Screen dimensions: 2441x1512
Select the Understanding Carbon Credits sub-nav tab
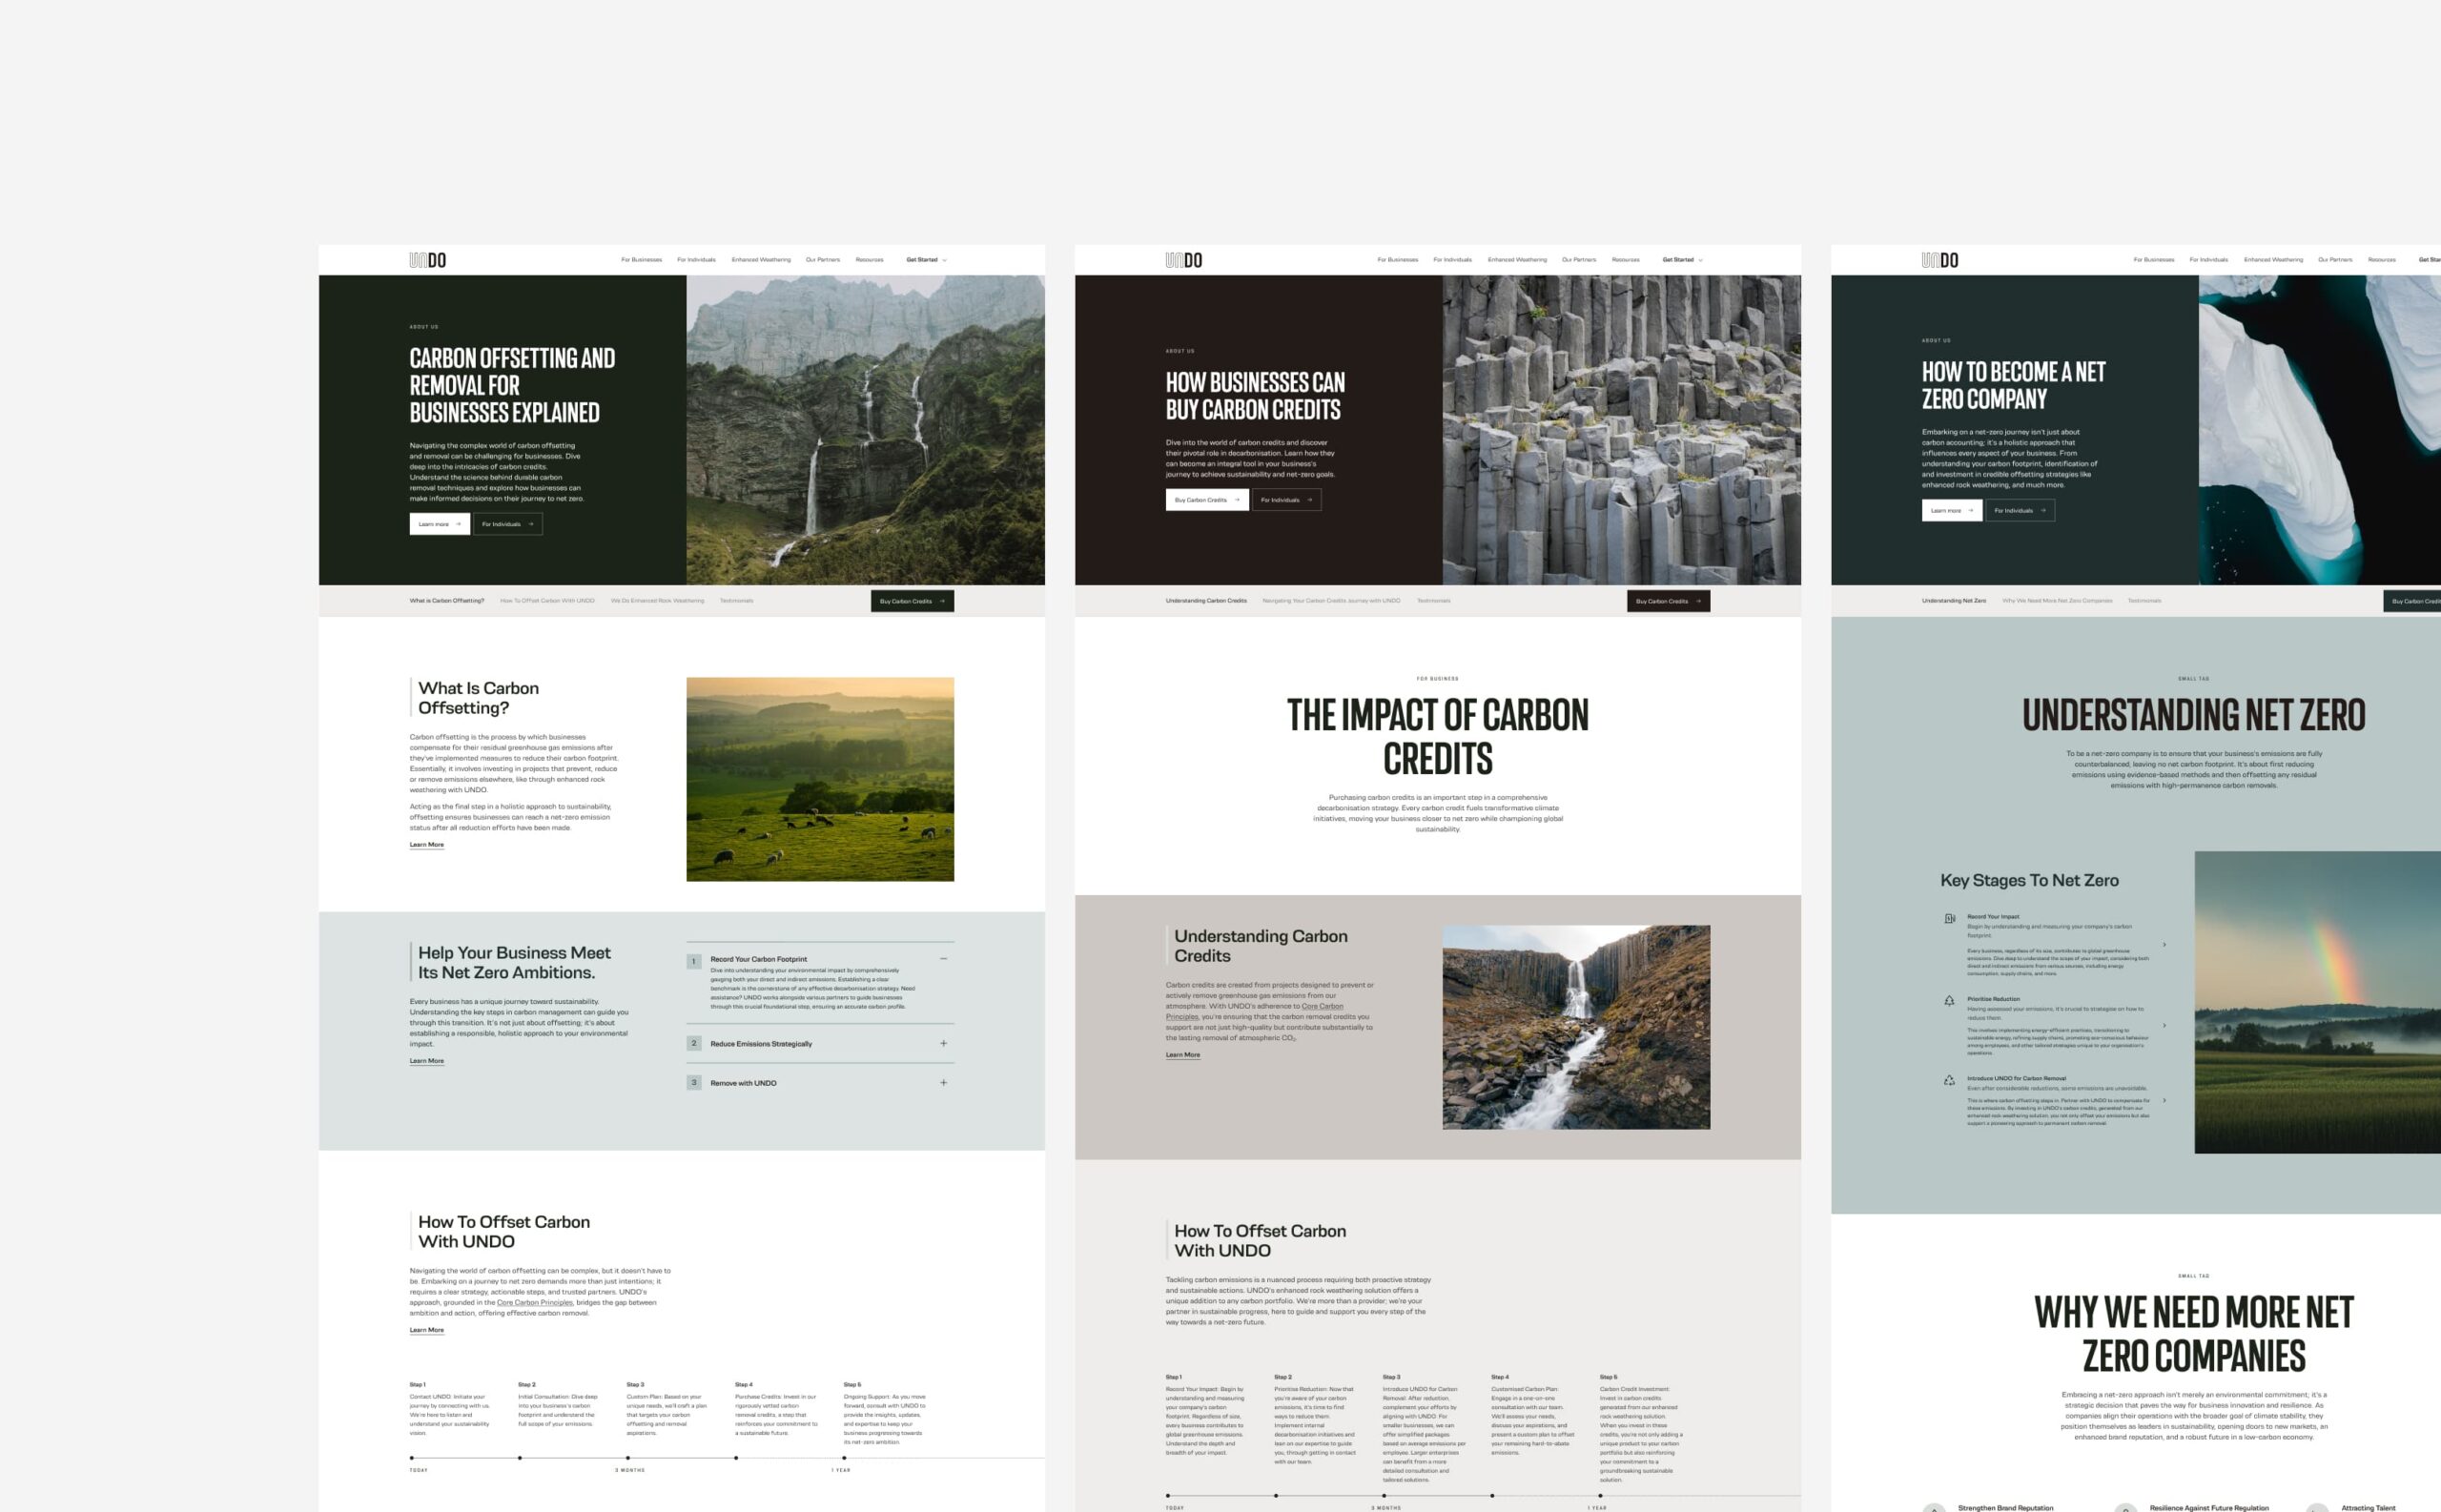pyautogui.click(x=1206, y=601)
